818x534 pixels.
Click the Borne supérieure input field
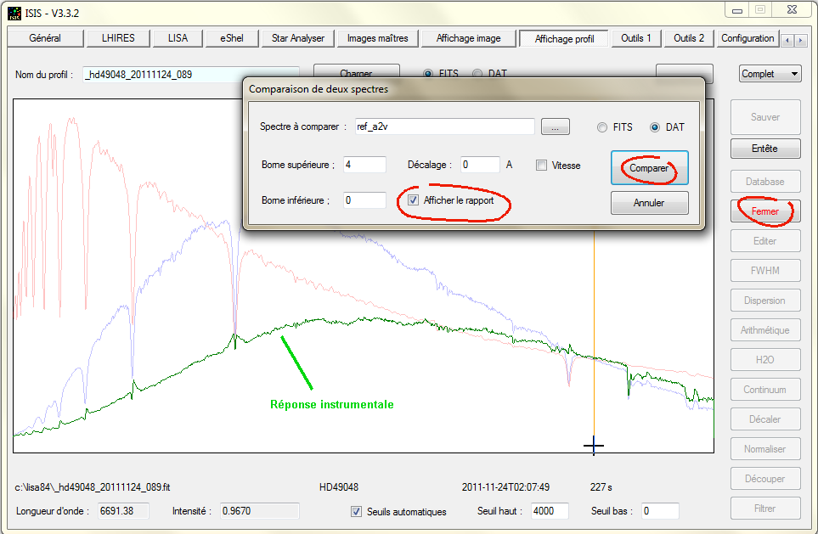point(364,165)
